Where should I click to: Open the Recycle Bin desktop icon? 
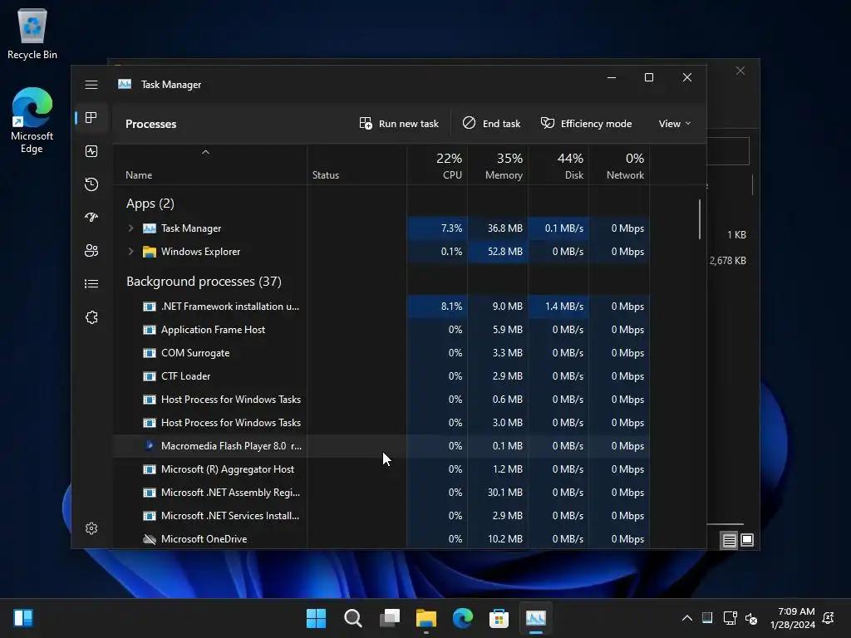[x=32, y=33]
